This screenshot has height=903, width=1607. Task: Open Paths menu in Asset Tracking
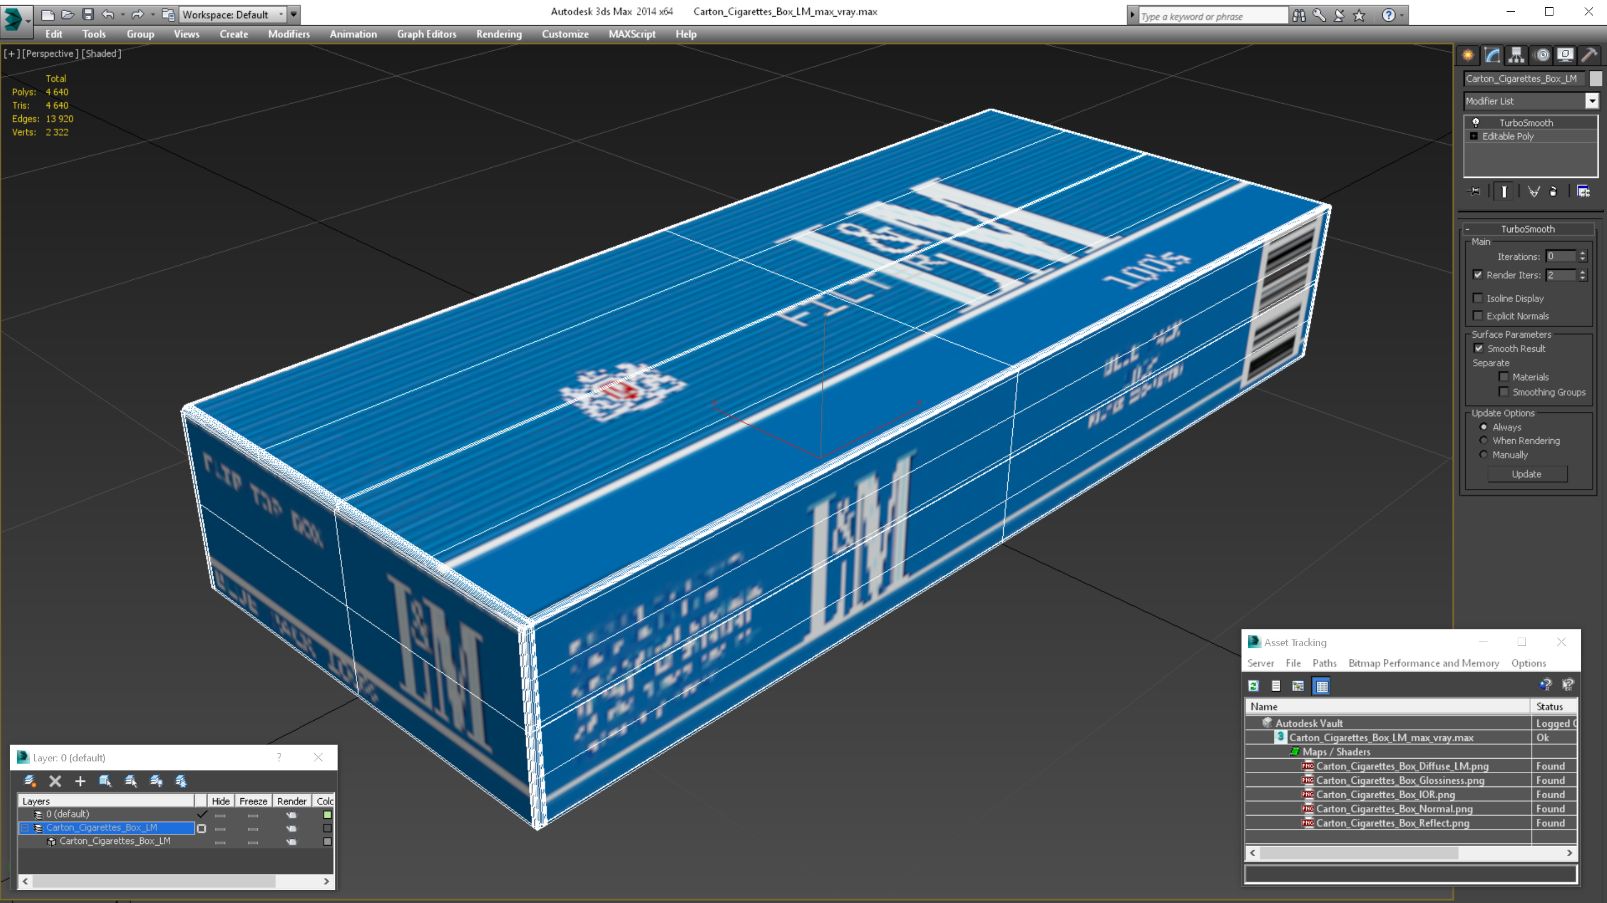click(1325, 663)
